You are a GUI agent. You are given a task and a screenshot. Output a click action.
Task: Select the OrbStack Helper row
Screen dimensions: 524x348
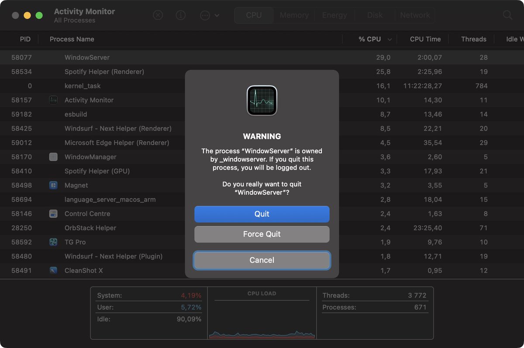coord(262,228)
